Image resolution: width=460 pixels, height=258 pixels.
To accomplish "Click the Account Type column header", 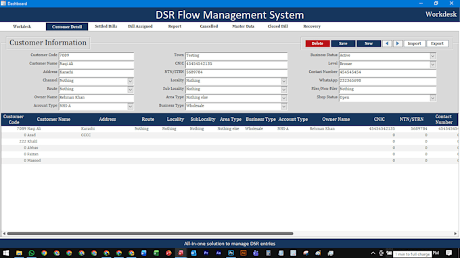I will 293,120.
